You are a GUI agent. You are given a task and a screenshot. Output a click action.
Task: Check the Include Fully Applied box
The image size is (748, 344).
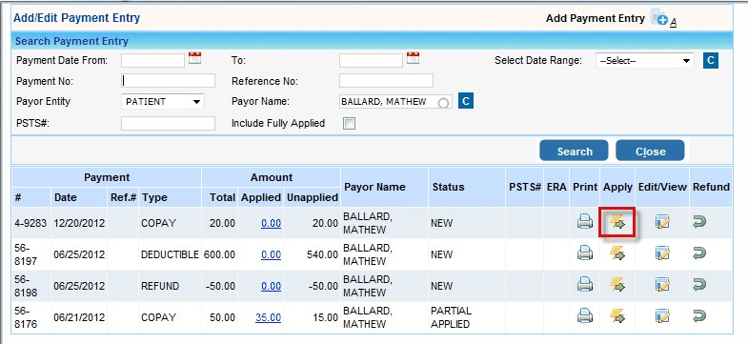tap(349, 124)
